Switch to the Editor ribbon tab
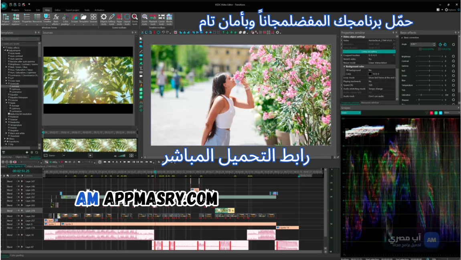 [58, 10]
